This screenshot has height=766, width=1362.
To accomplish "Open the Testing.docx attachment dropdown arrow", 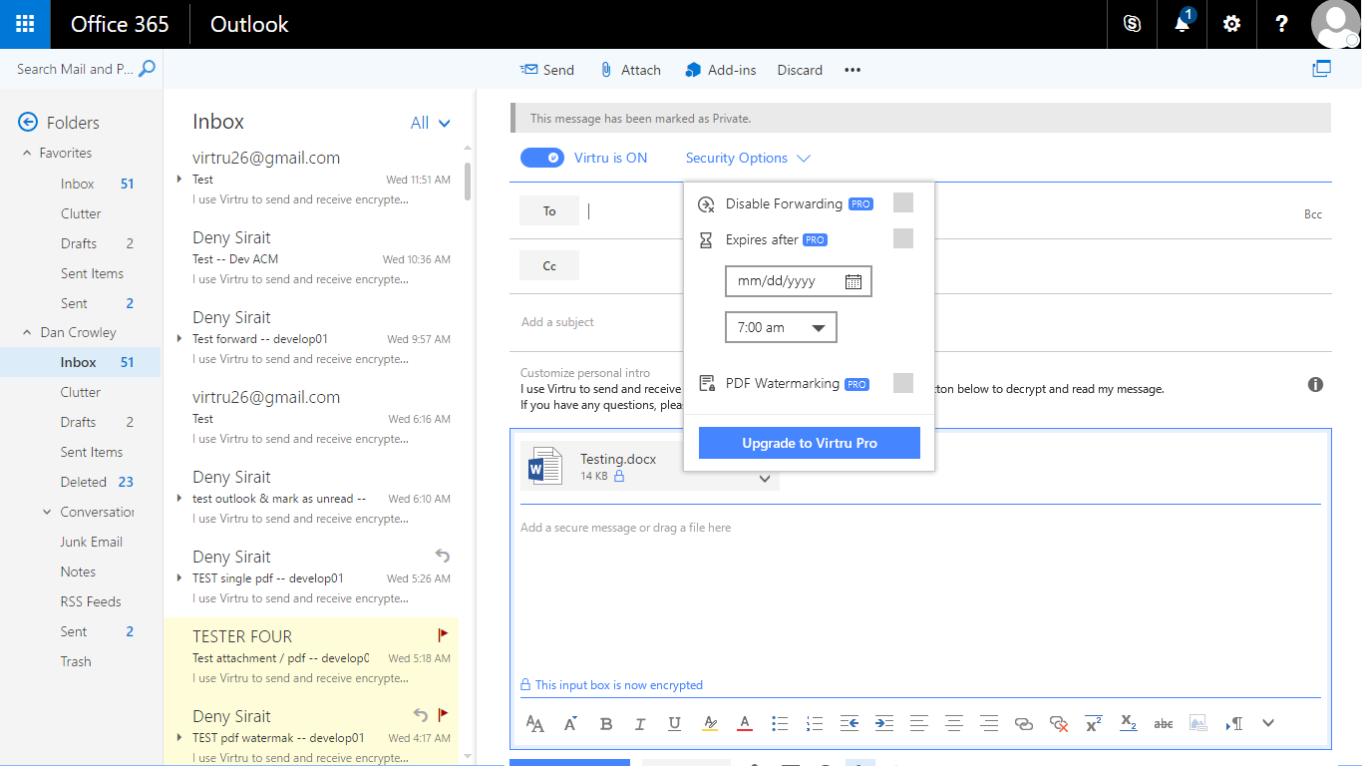I will [765, 479].
